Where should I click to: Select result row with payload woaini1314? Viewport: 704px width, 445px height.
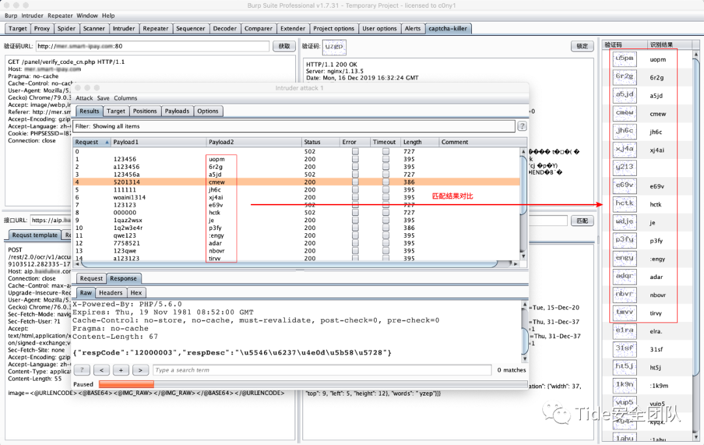(297, 197)
